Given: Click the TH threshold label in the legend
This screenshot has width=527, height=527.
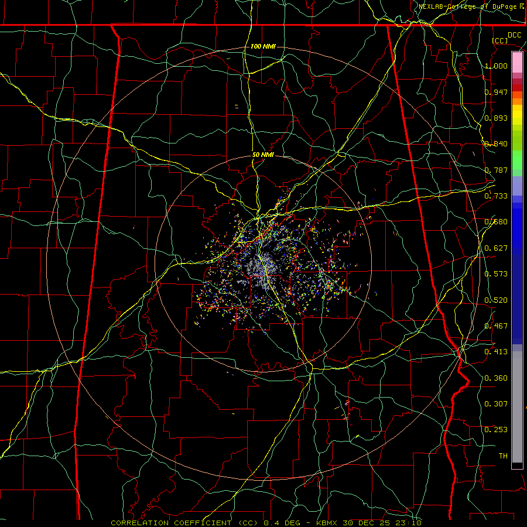Looking at the screenshot, I should (x=503, y=456).
